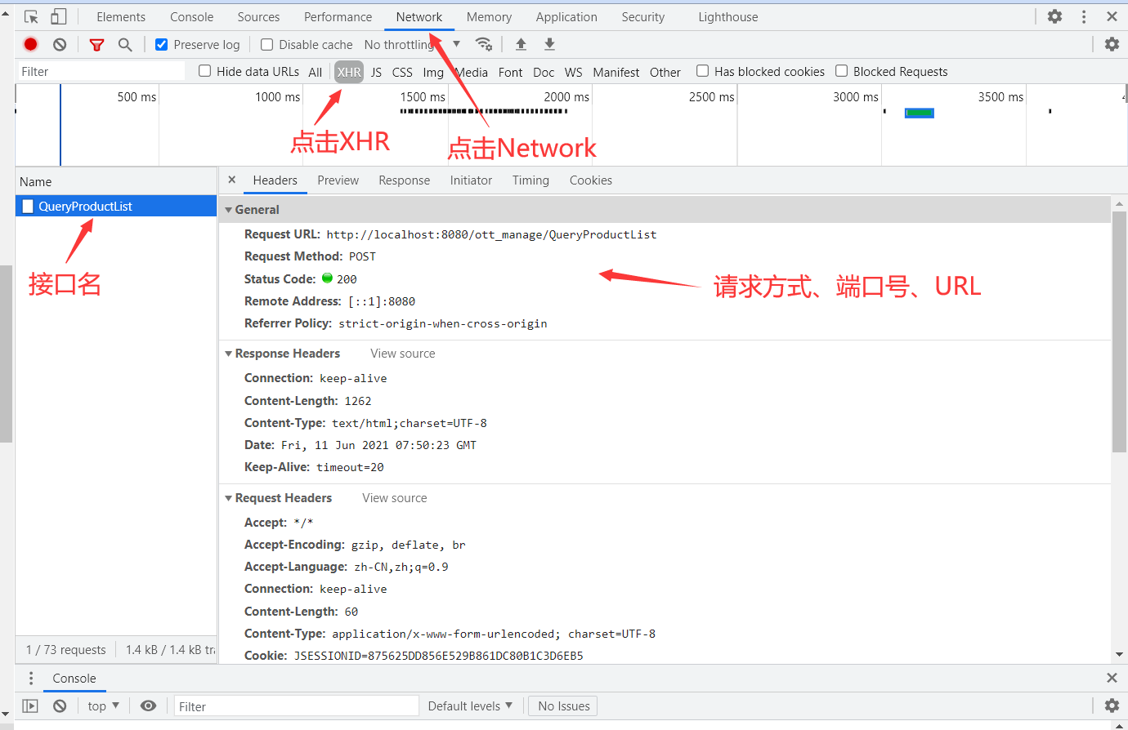
Task: Stop recording network log
Action: coord(30,44)
